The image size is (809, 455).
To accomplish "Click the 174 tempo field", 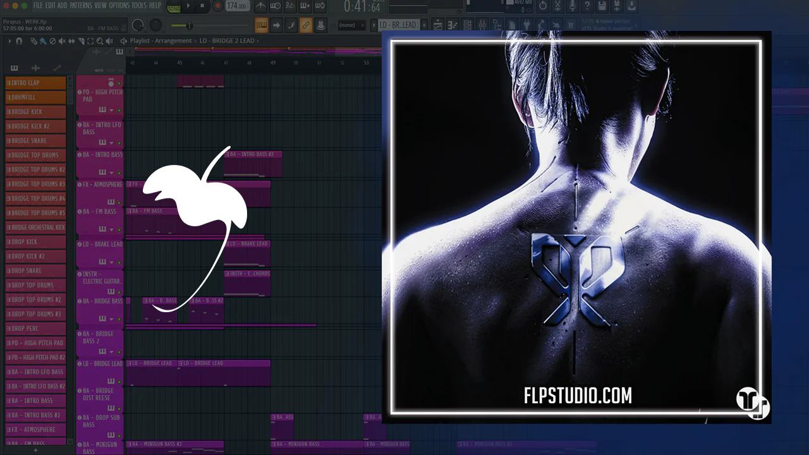I will [x=237, y=6].
